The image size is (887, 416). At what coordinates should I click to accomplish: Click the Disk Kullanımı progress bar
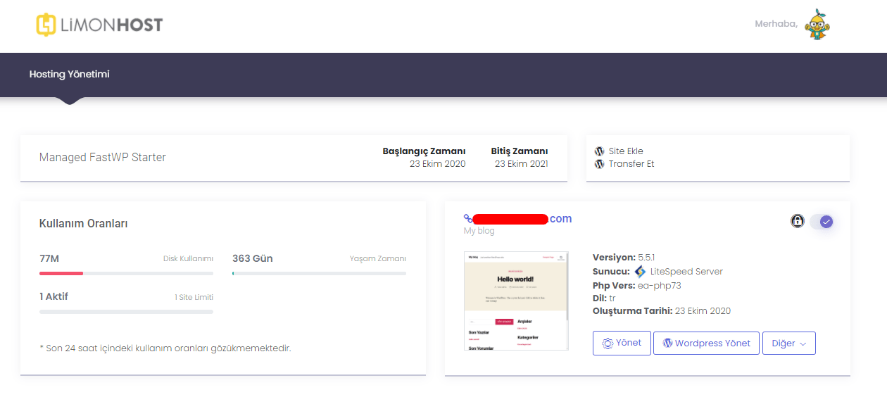pos(127,273)
